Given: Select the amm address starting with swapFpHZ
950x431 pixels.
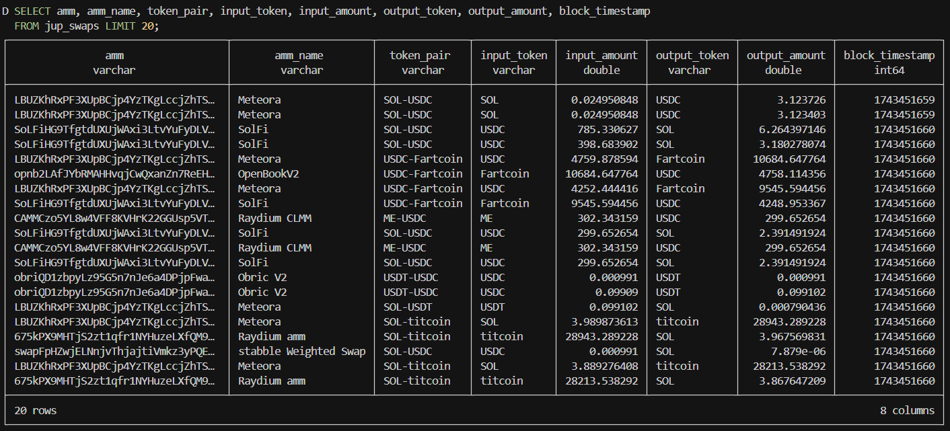Looking at the screenshot, I should pos(115,351).
